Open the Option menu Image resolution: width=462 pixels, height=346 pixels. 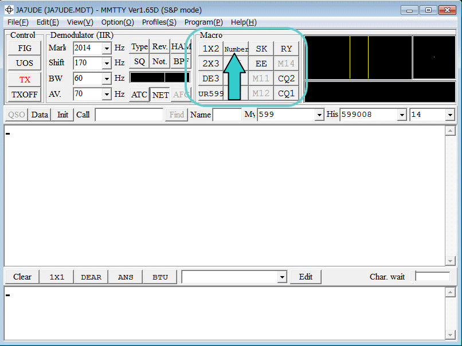pyautogui.click(x=118, y=22)
